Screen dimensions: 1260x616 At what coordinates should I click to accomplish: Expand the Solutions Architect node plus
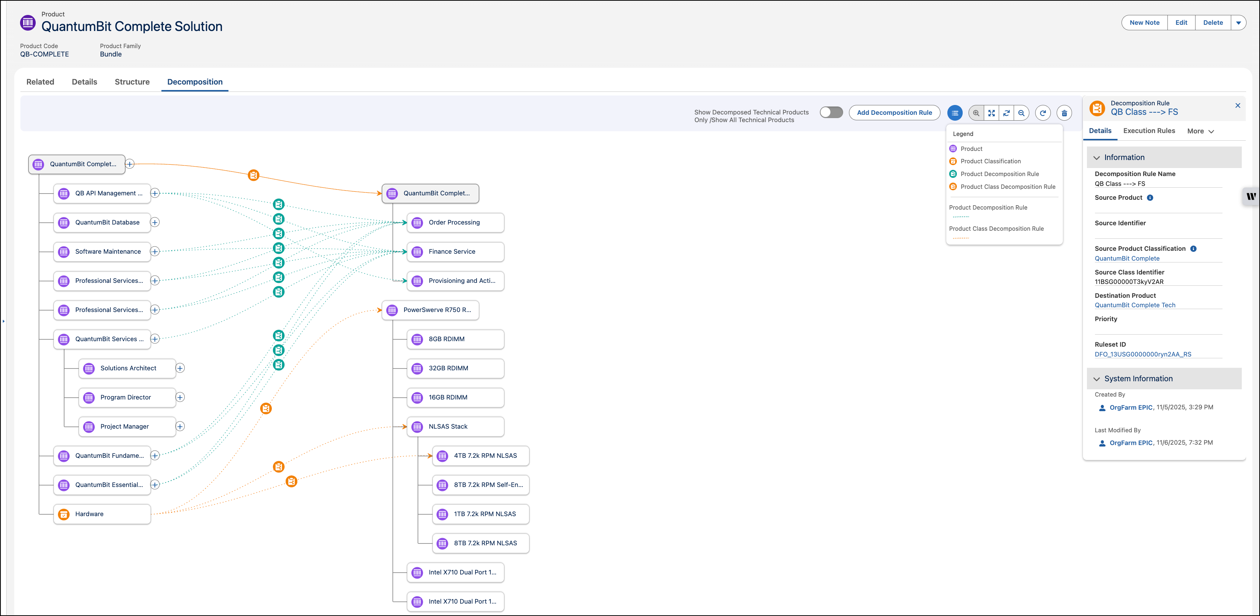[180, 369]
